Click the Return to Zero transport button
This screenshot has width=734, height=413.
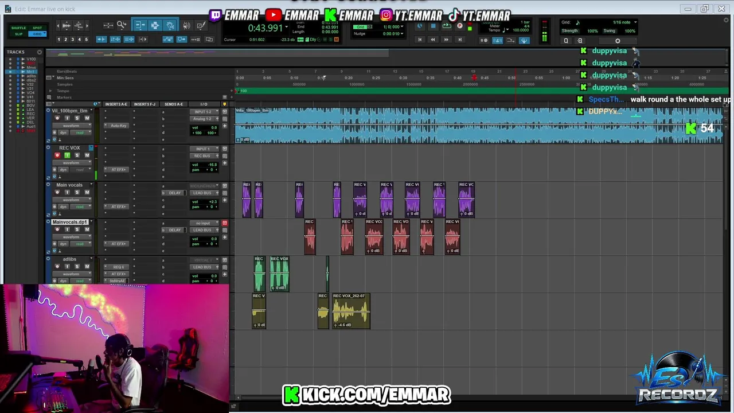(x=420, y=40)
